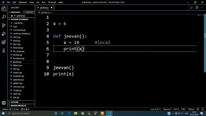Click the help icon in system tray
Image resolution: width=206 pixels, height=116 pixels.
(x=169, y=113)
